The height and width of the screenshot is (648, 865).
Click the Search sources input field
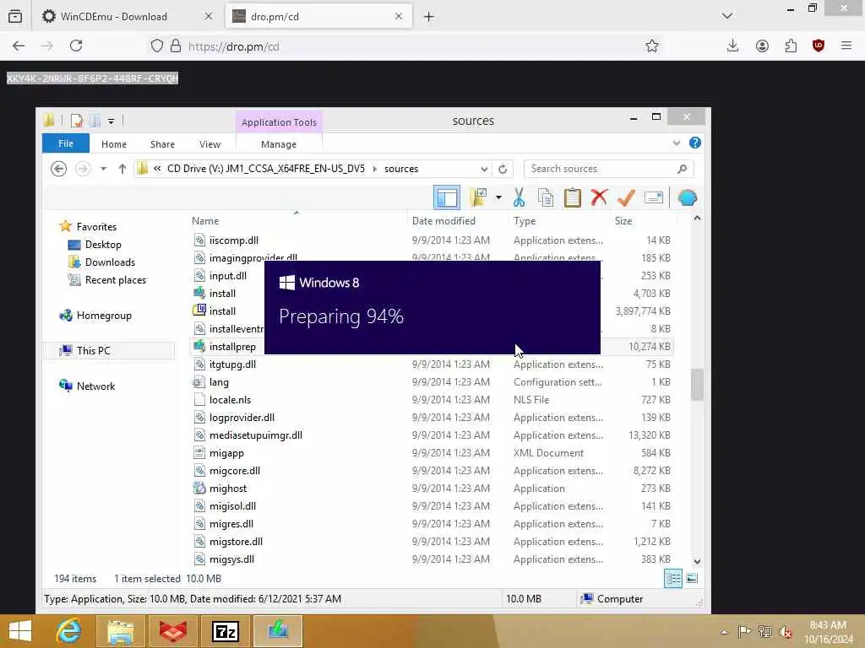(x=608, y=169)
